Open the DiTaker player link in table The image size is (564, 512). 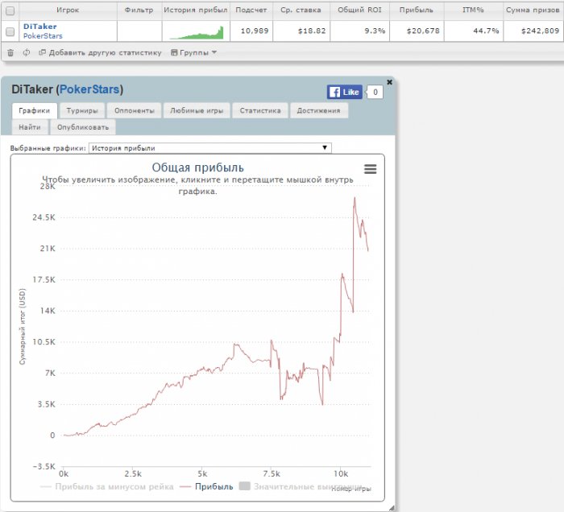point(40,27)
